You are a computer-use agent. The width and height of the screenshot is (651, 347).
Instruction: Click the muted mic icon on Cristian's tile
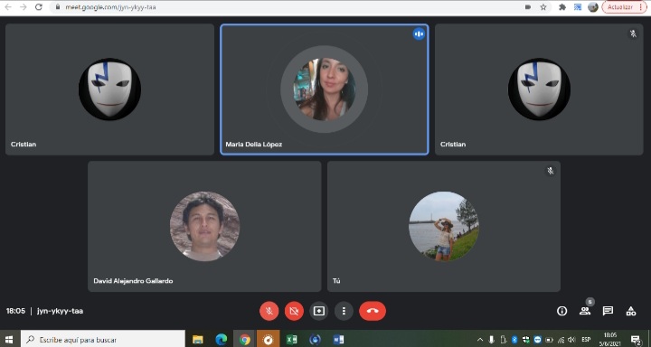(633, 33)
